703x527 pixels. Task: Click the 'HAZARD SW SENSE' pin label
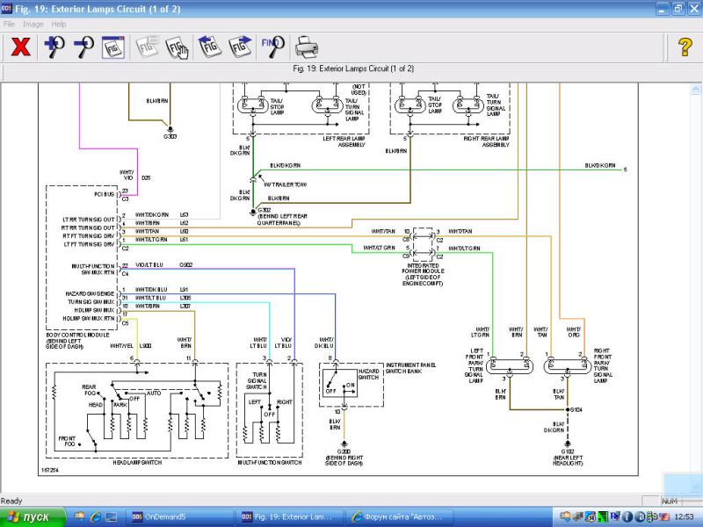90,293
